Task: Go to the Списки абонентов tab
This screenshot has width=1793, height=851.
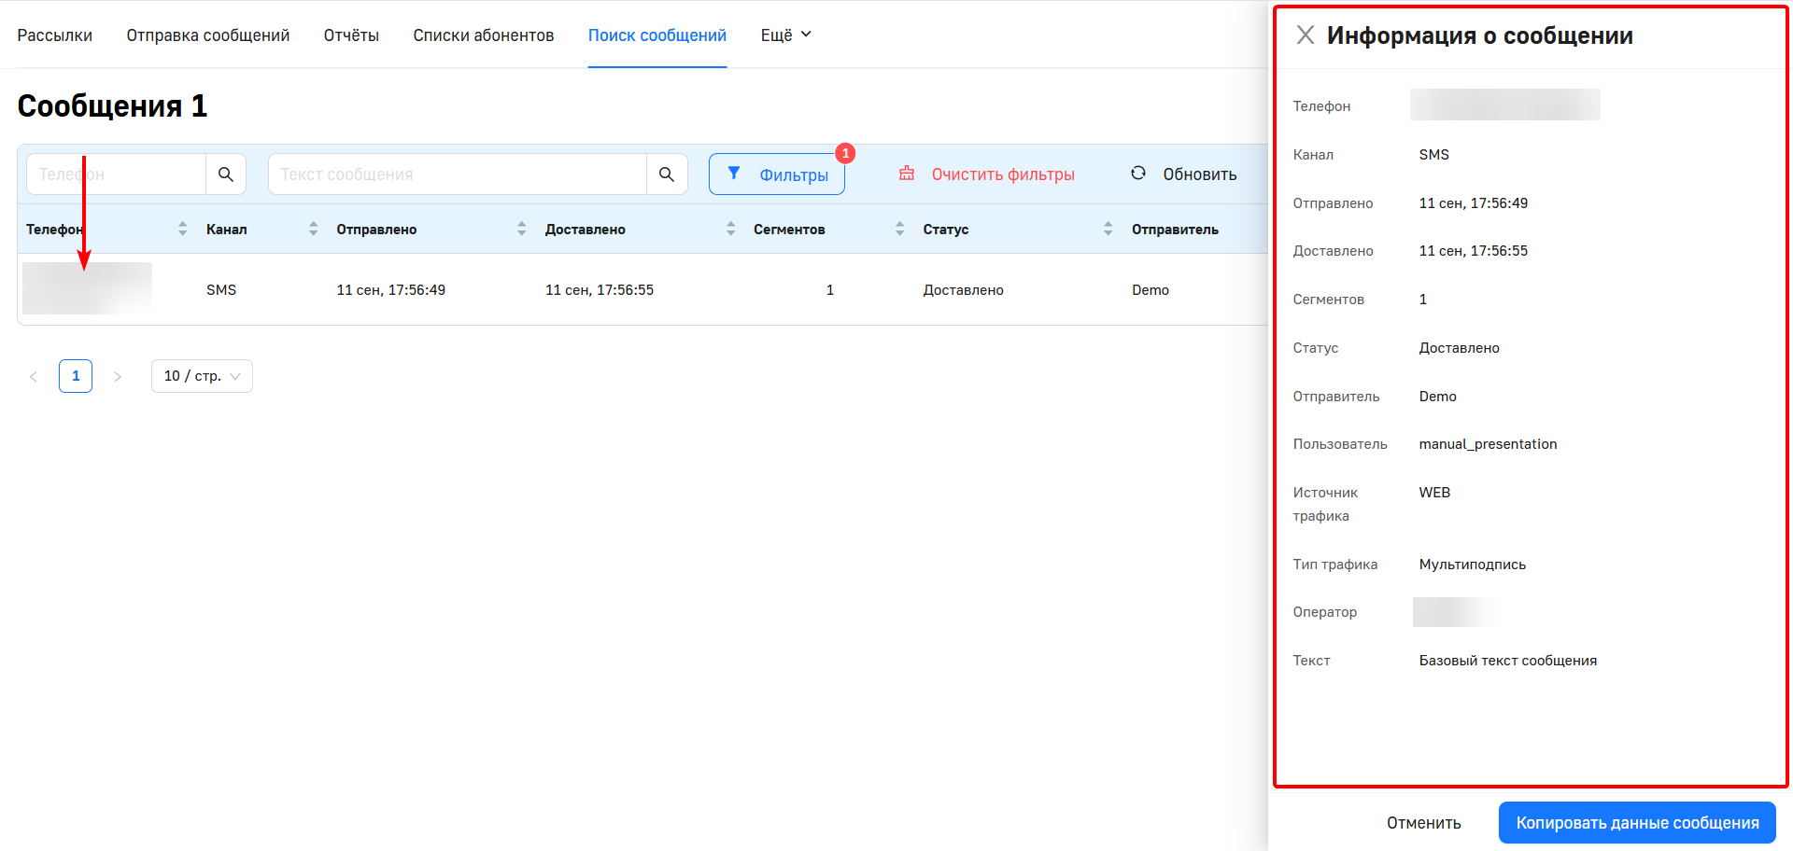Action: [x=484, y=35]
